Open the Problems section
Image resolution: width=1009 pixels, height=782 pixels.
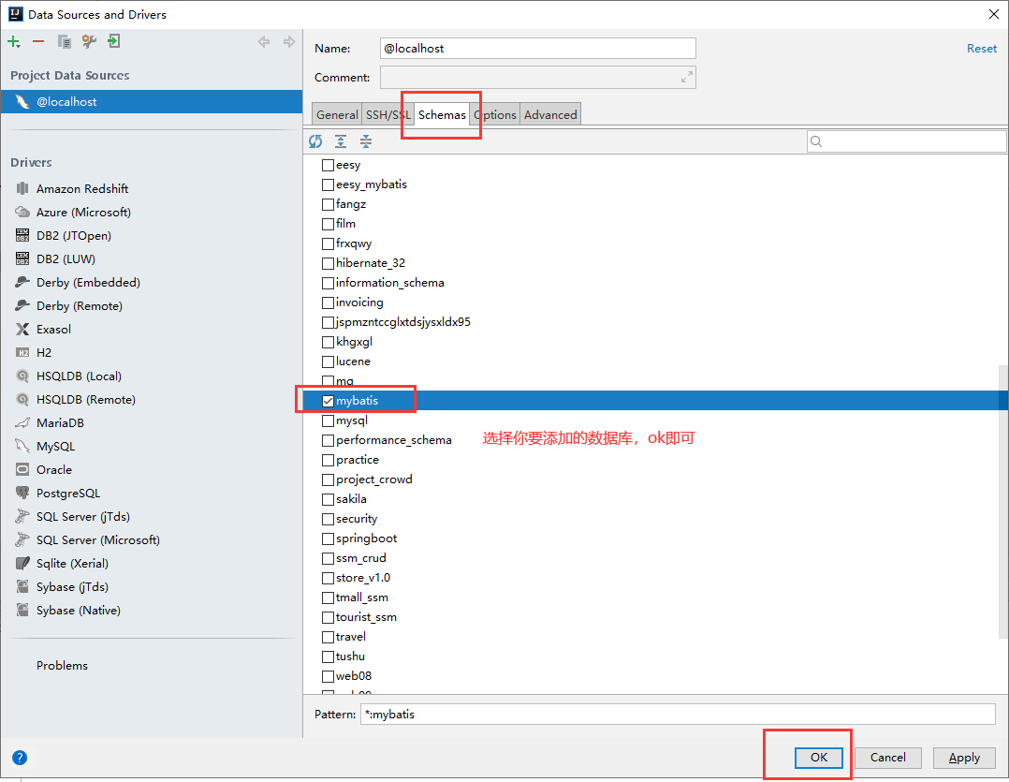pos(62,666)
